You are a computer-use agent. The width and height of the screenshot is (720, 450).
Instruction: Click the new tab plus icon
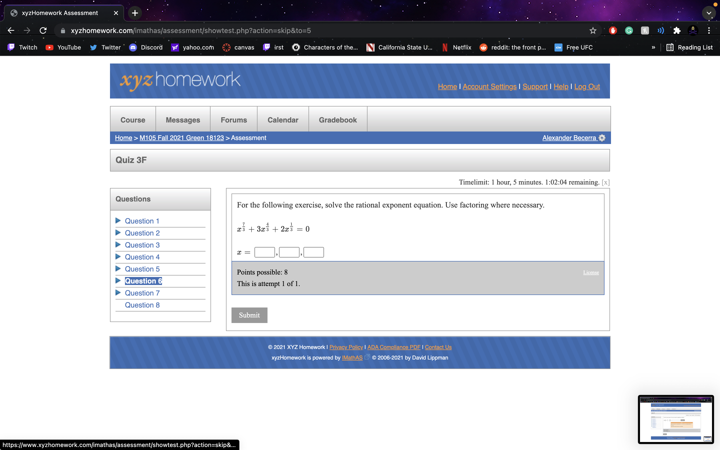point(135,13)
